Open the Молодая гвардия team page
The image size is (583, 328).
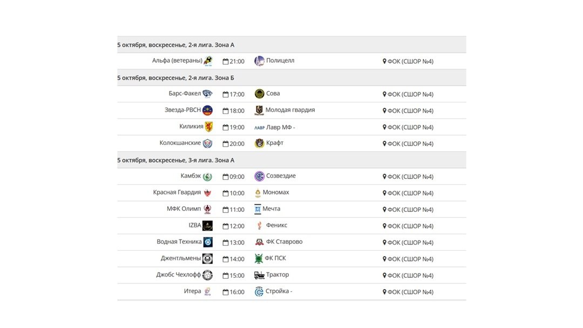[290, 110]
